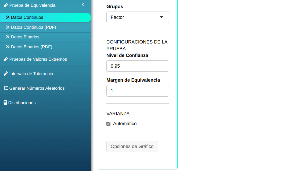Collapse the Prueba de Equivalencia menu chevron

83,5
